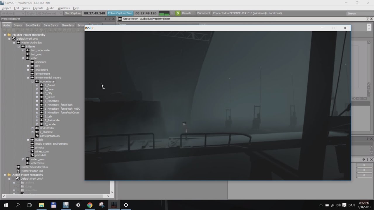Viewport: 374px width, 210px height.
Task: Expand the huddle bus node
Action: pos(28,140)
